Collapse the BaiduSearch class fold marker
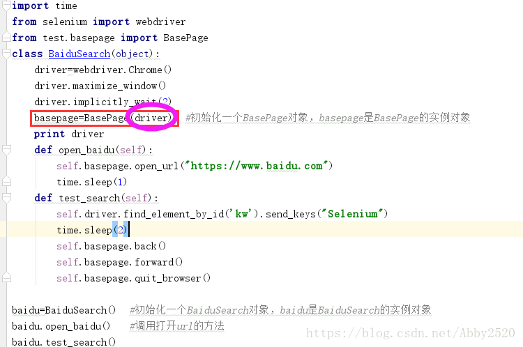 click(6, 54)
